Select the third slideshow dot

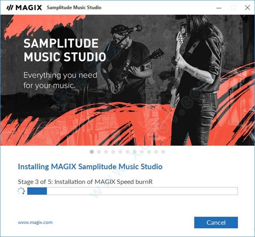coord(106,152)
